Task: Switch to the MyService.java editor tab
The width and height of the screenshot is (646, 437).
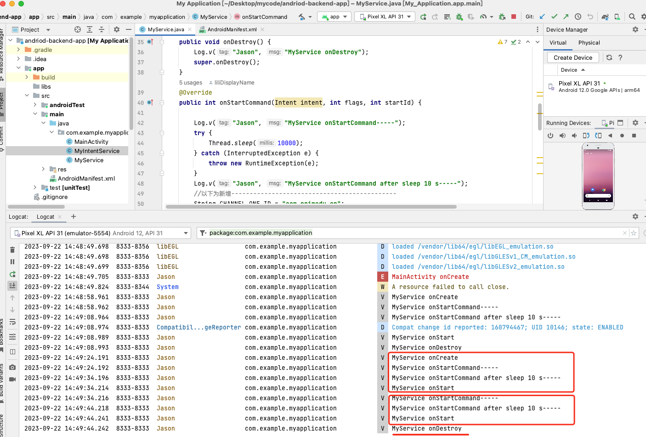Action: 166,29
